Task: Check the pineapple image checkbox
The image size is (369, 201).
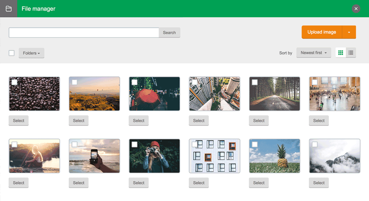Action: coord(254,144)
